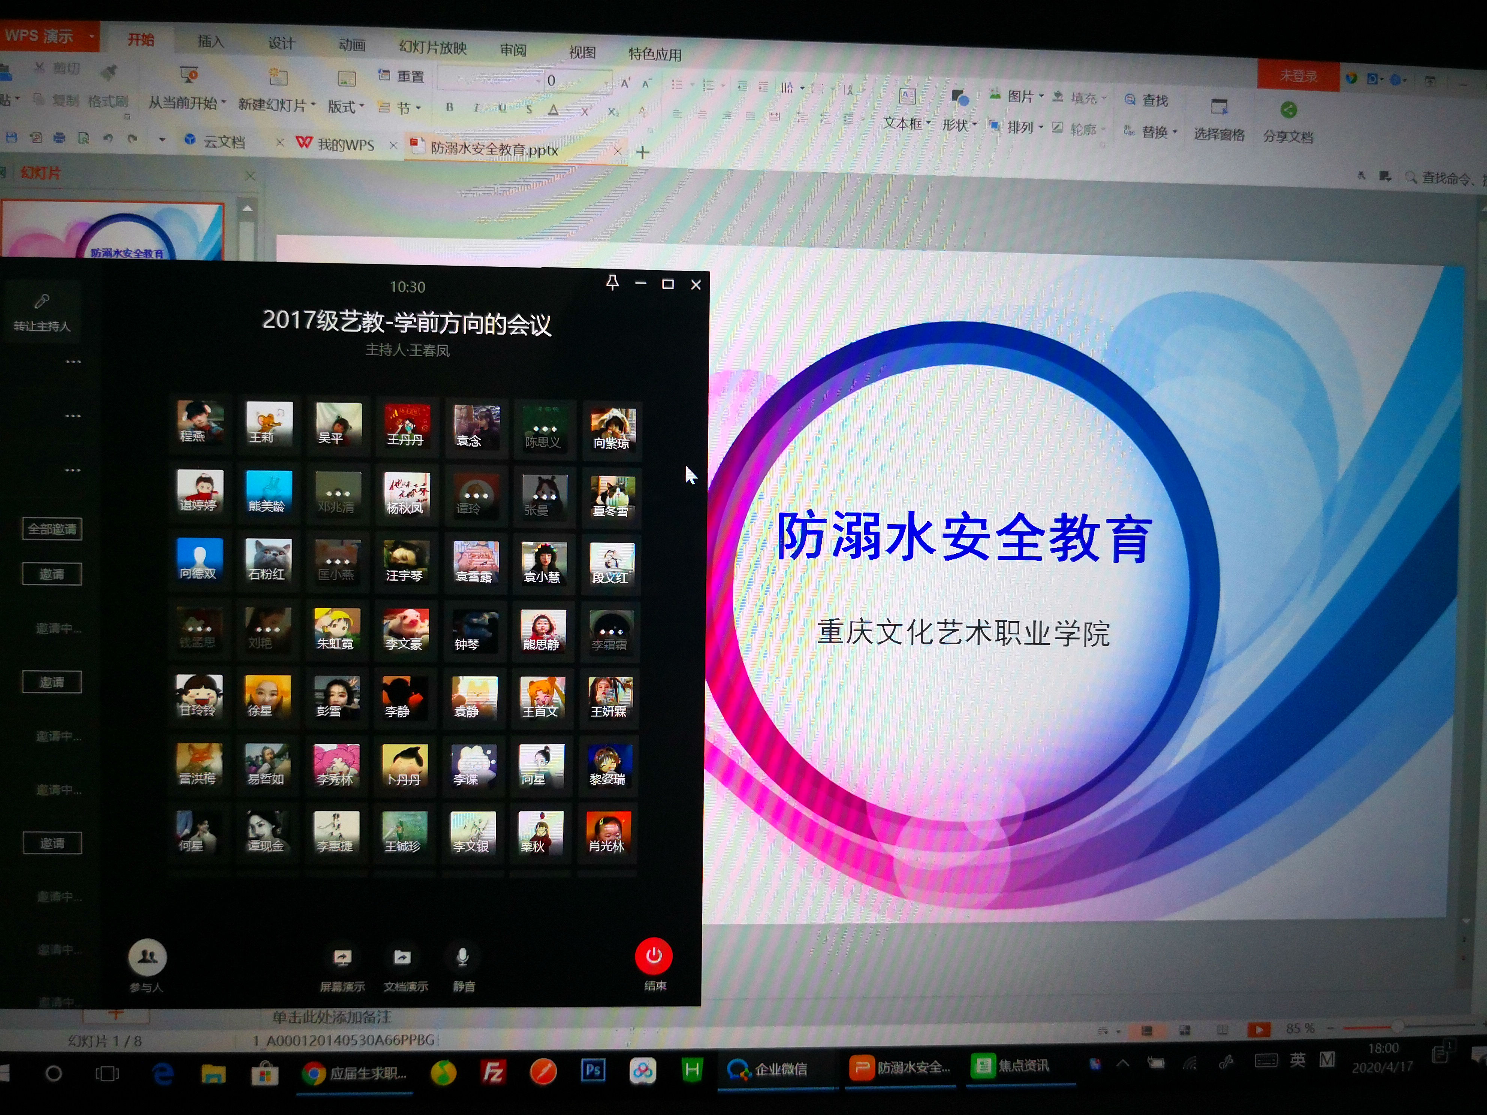Increase font size with A+ icon

point(625,83)
